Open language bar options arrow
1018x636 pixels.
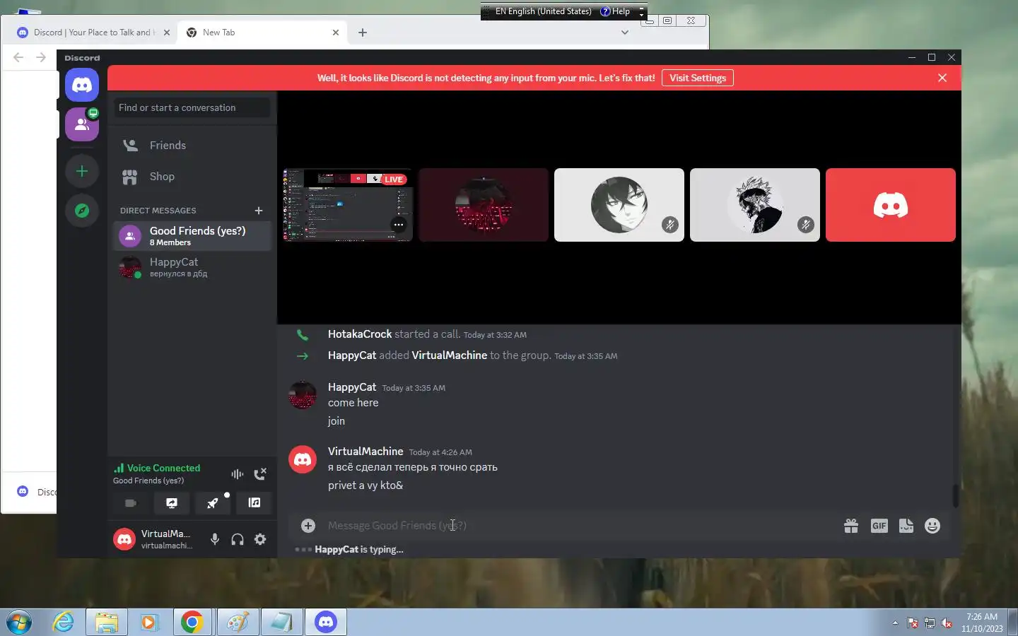(x=641, y=14)
